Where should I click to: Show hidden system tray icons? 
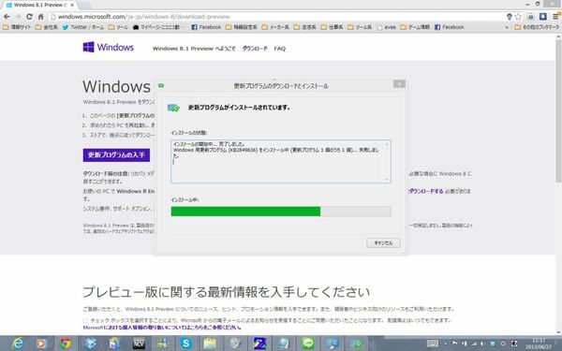446,344
